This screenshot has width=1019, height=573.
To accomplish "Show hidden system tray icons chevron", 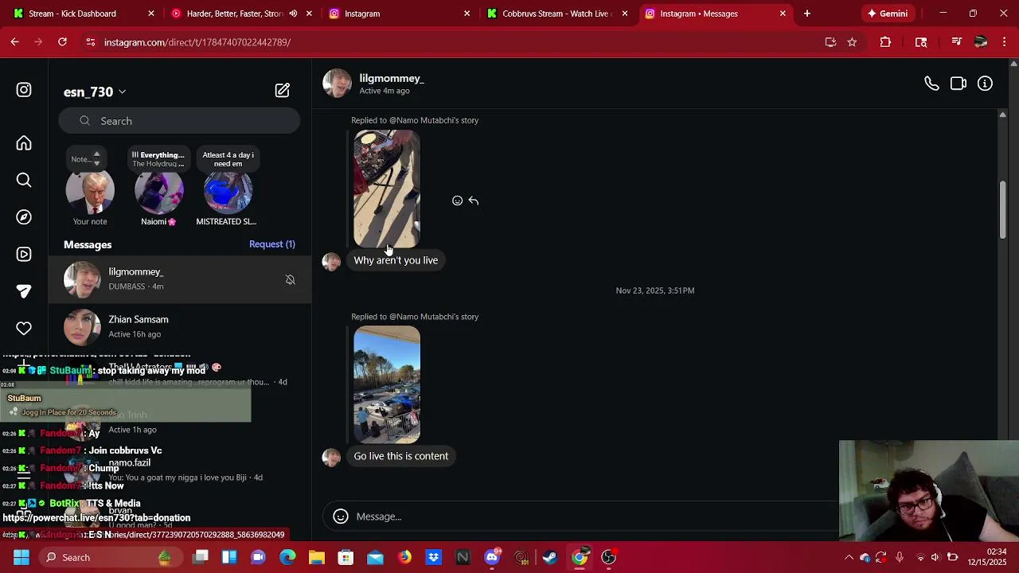I will tap(849, 557).
